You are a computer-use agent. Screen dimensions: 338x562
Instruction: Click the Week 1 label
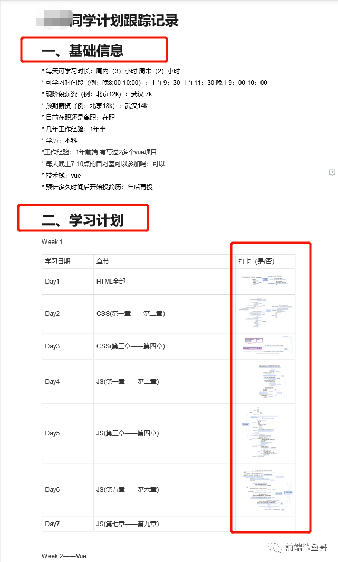52,242
